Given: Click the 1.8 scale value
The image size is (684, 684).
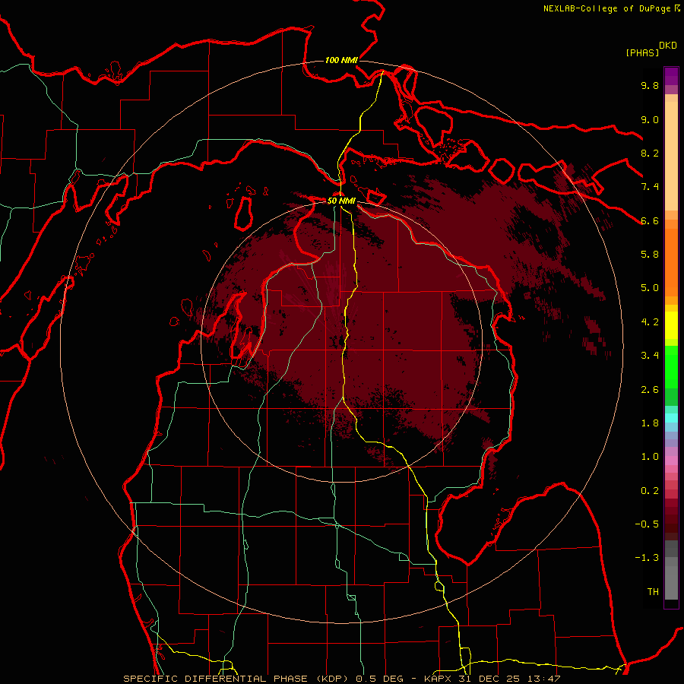Looking at the screenshot, I should [650, 423].
